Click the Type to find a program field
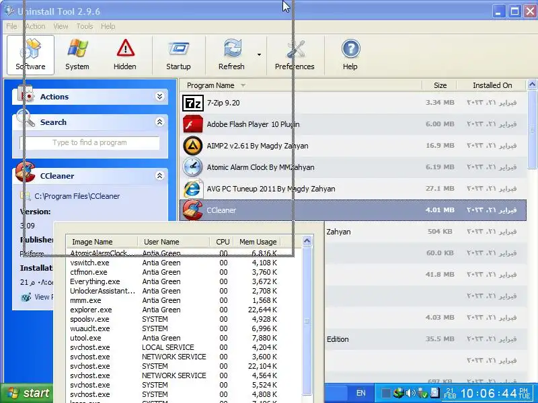 89,142
